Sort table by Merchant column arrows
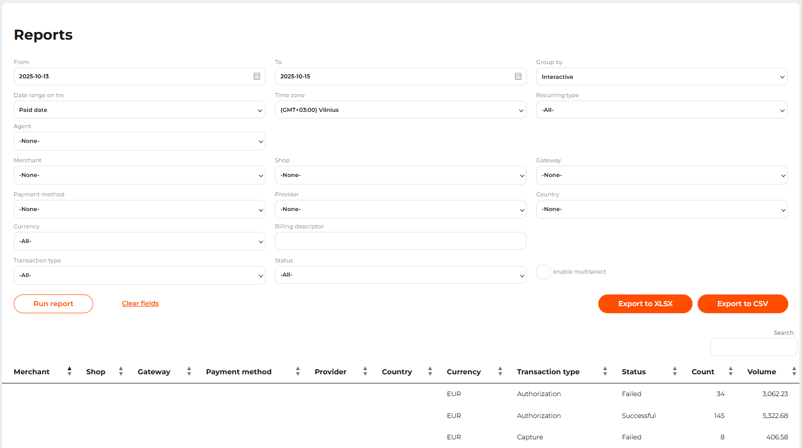The height and width of the screenshot is (448, 802). tap(69, 371)
